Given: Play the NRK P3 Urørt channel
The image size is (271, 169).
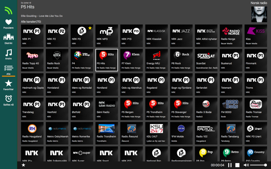Looking at the screenshot, I should (x=256, y=133).
